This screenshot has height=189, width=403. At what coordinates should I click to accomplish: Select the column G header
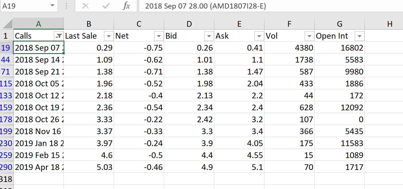(339, 24)
